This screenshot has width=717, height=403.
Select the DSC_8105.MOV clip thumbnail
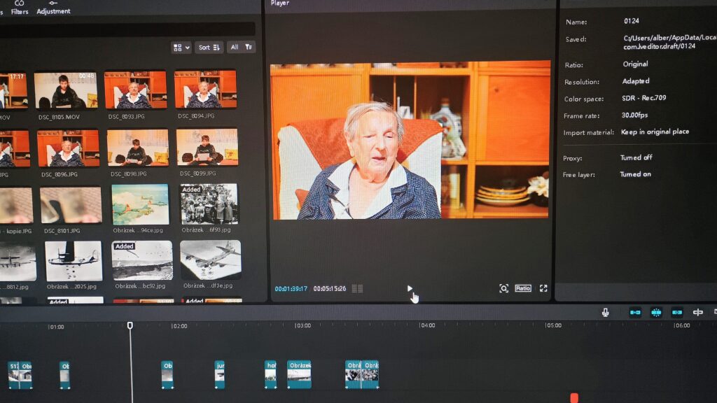[x=65, y=91]
